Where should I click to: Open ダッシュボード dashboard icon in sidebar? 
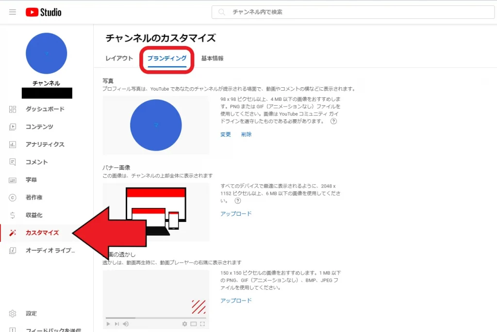pyautogui.click(x=13, y=109)
